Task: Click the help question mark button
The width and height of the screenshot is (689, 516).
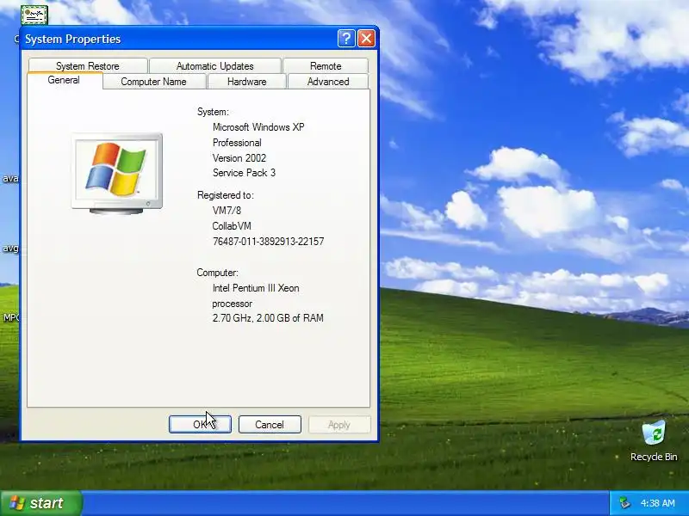Action: 346,39
